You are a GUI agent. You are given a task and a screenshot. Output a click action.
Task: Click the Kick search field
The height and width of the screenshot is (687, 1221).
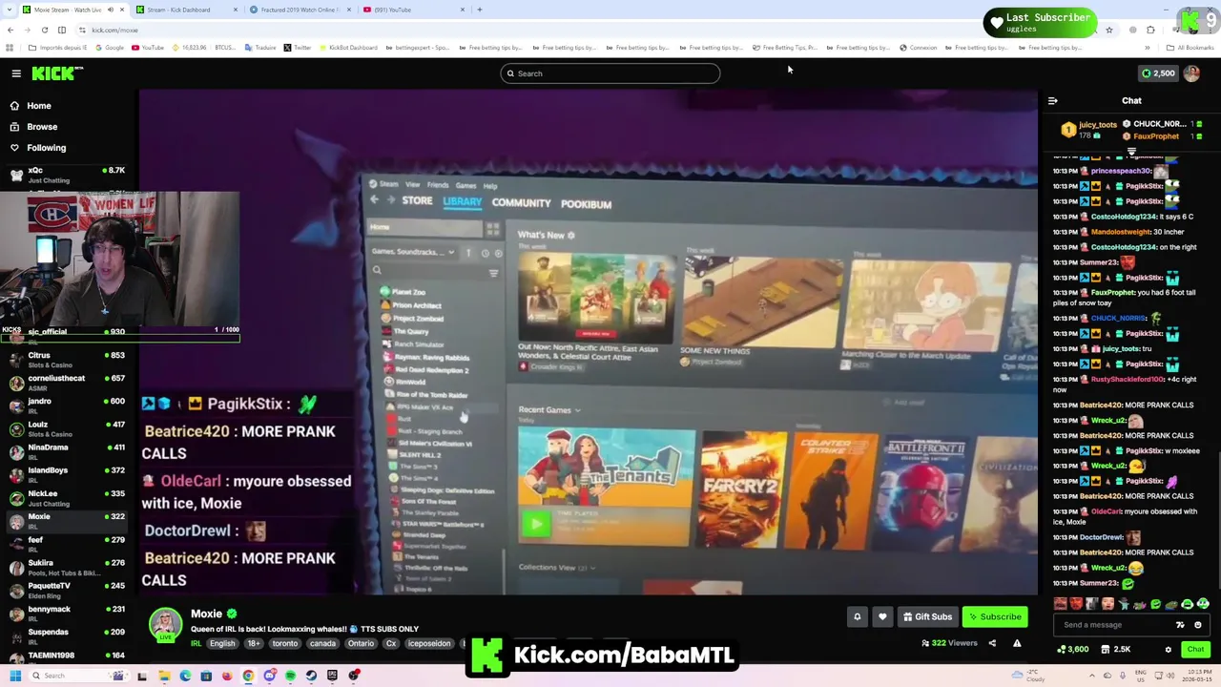[610, 73]
